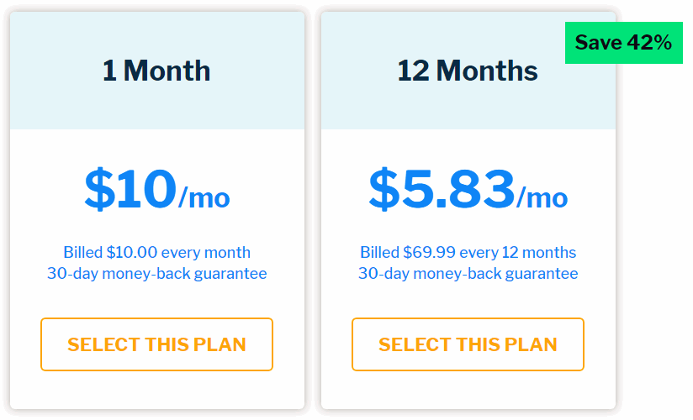Click the word Billed in the annual plan
This screenshot has height=420, width=693.
tap(379, 252)
